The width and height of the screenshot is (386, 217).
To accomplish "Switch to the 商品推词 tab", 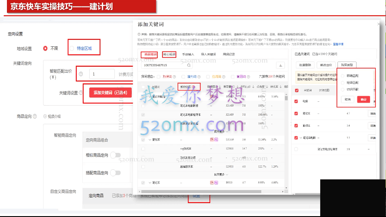I will (150, 55).
